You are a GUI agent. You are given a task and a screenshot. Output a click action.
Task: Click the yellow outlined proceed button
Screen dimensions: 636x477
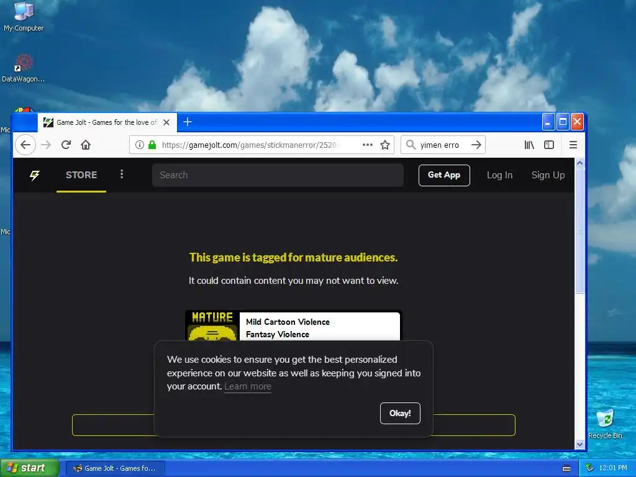point(294,425)
